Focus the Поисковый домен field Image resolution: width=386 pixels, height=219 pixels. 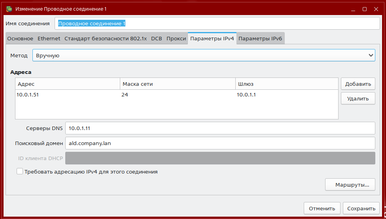click(219, 143)
